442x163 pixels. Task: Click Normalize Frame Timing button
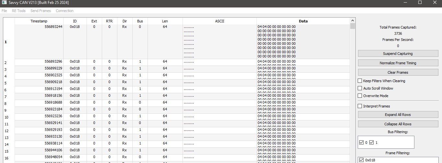click(x=398, y=63)
